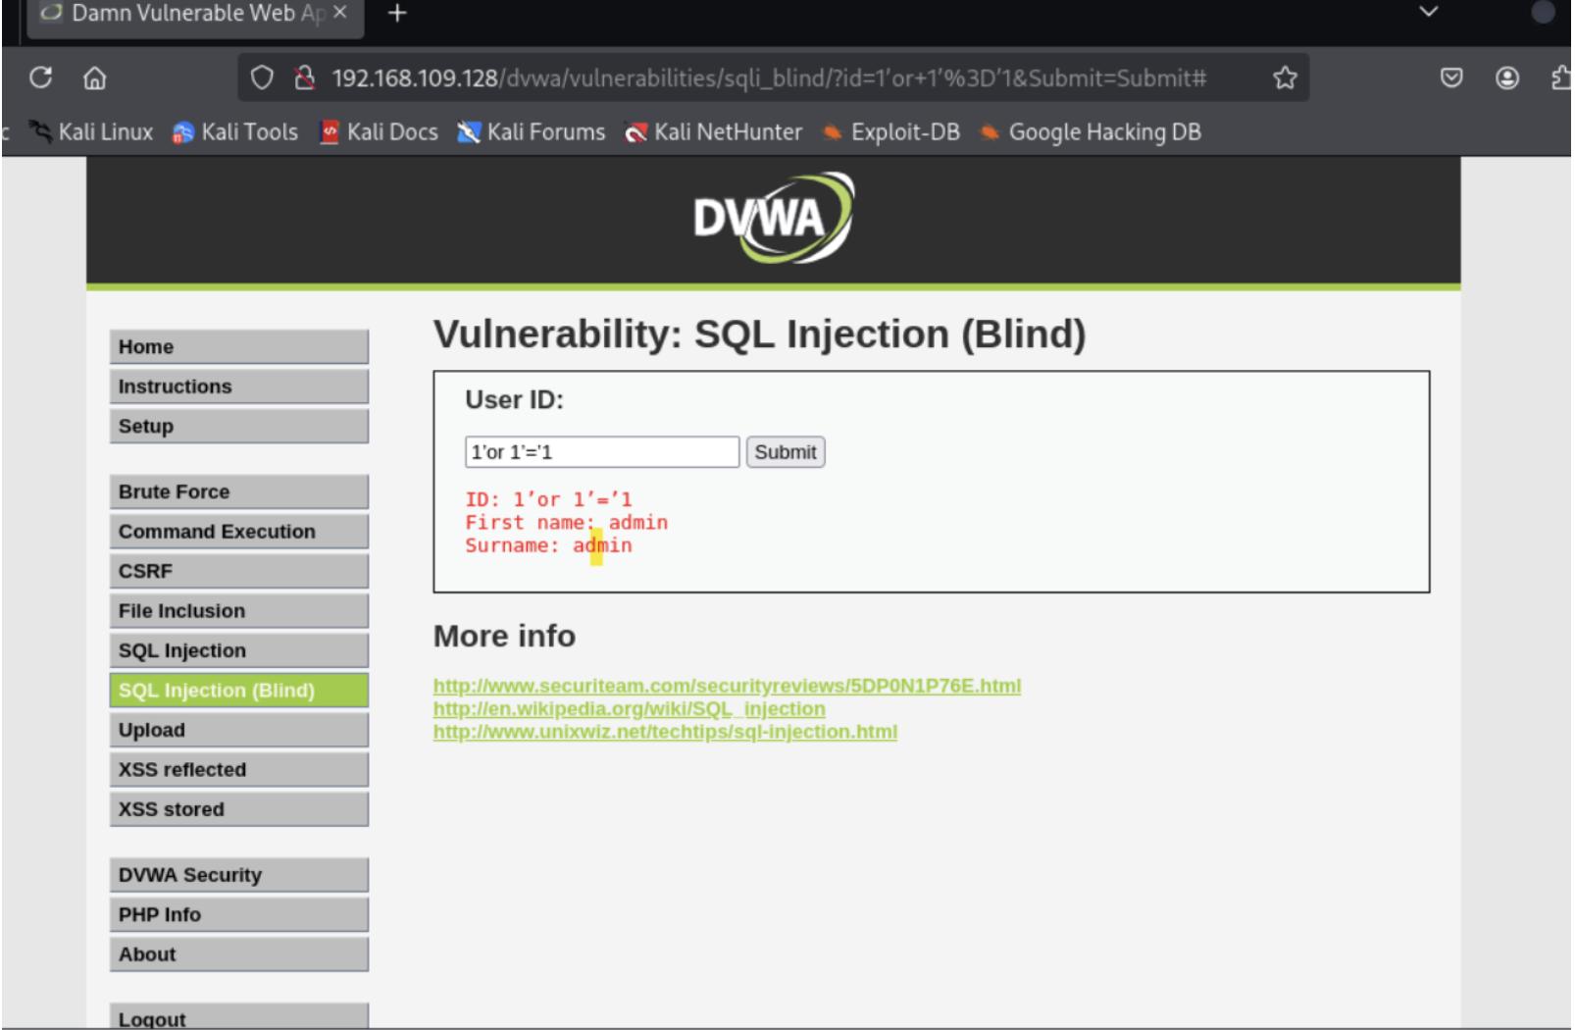The image size is (1575, 1030).
Task: Click the 'Vulnerability: SQL Injection (Blind)' heading
Action: click(760, 335)
